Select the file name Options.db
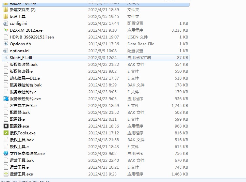The height and width of the screenshot is (182, 246). pyautogui.click(x=20, y=44)
